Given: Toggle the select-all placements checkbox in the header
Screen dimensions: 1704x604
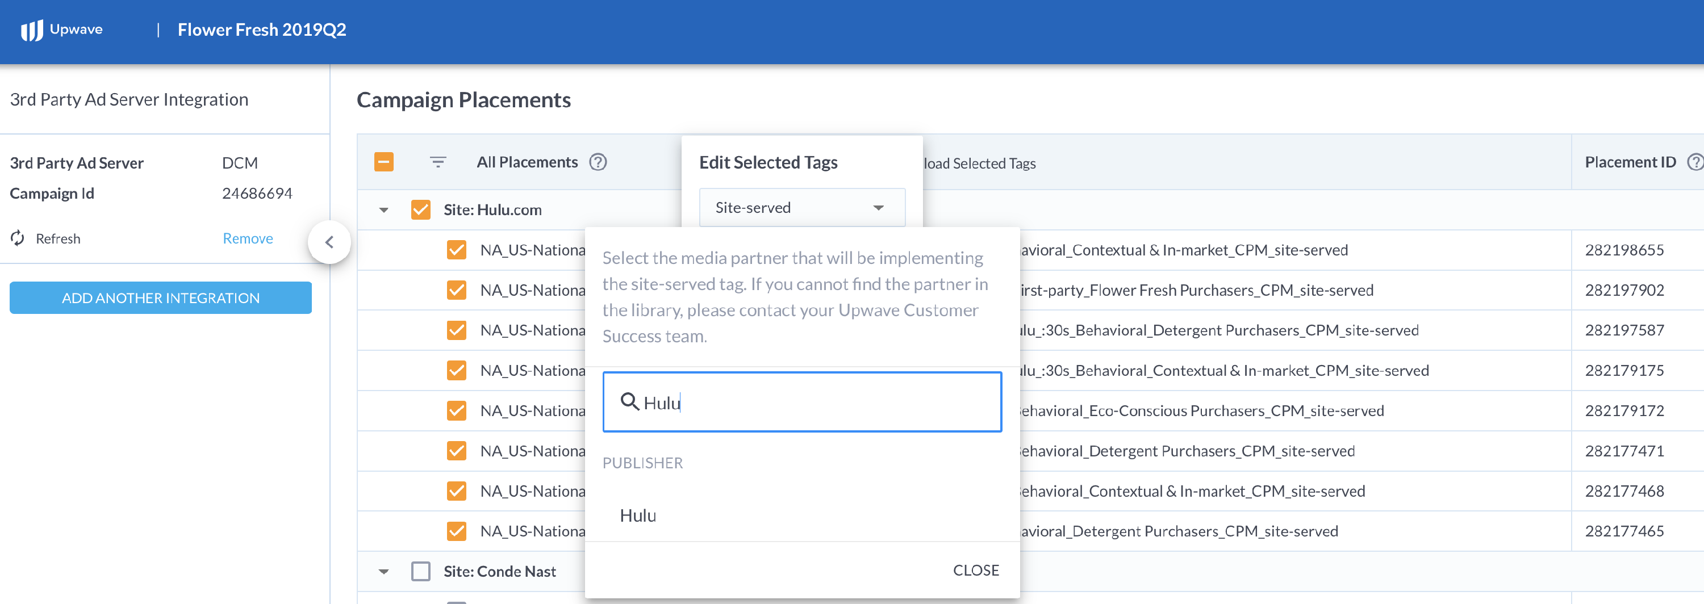Looking at the screenshot, I should pos(383,162).
